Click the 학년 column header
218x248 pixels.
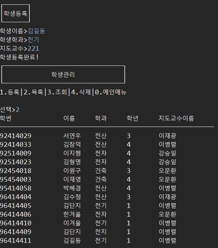pos(133,118)
